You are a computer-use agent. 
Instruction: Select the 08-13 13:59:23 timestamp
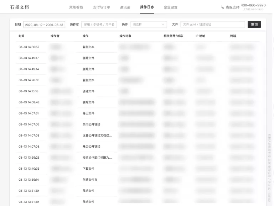29,158
